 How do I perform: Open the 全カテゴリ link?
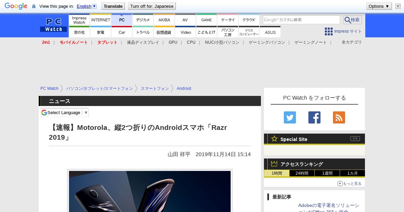pyautogui.click(x=352, y=42)
